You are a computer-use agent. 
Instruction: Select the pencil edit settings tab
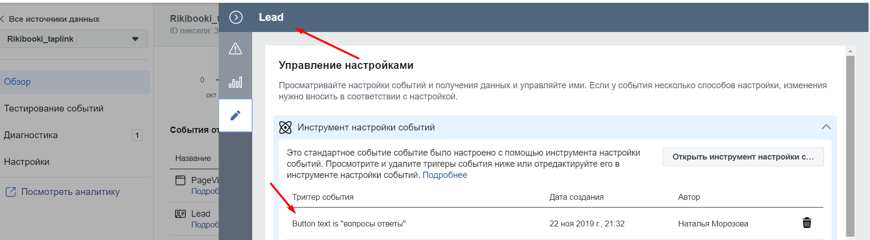(235, 115)
